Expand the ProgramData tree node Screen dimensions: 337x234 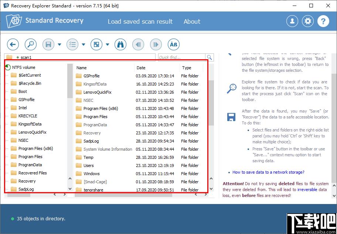click(7, 165)
